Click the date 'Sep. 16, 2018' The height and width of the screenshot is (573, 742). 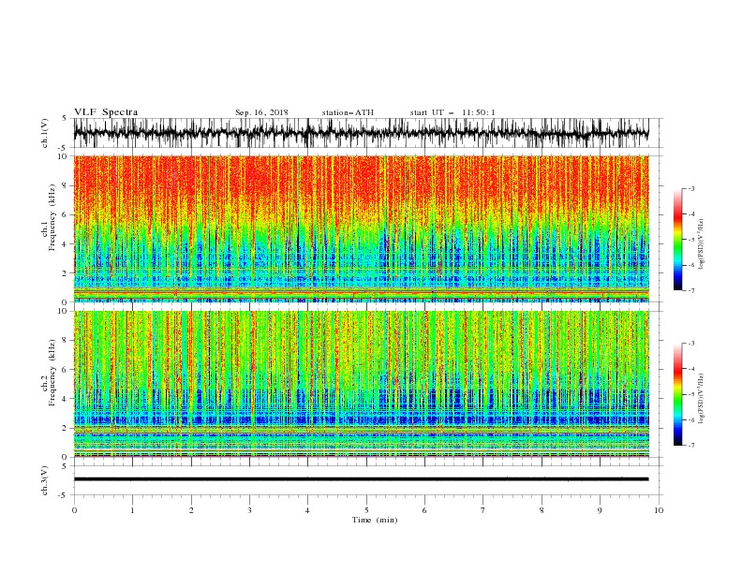point(261,112)
